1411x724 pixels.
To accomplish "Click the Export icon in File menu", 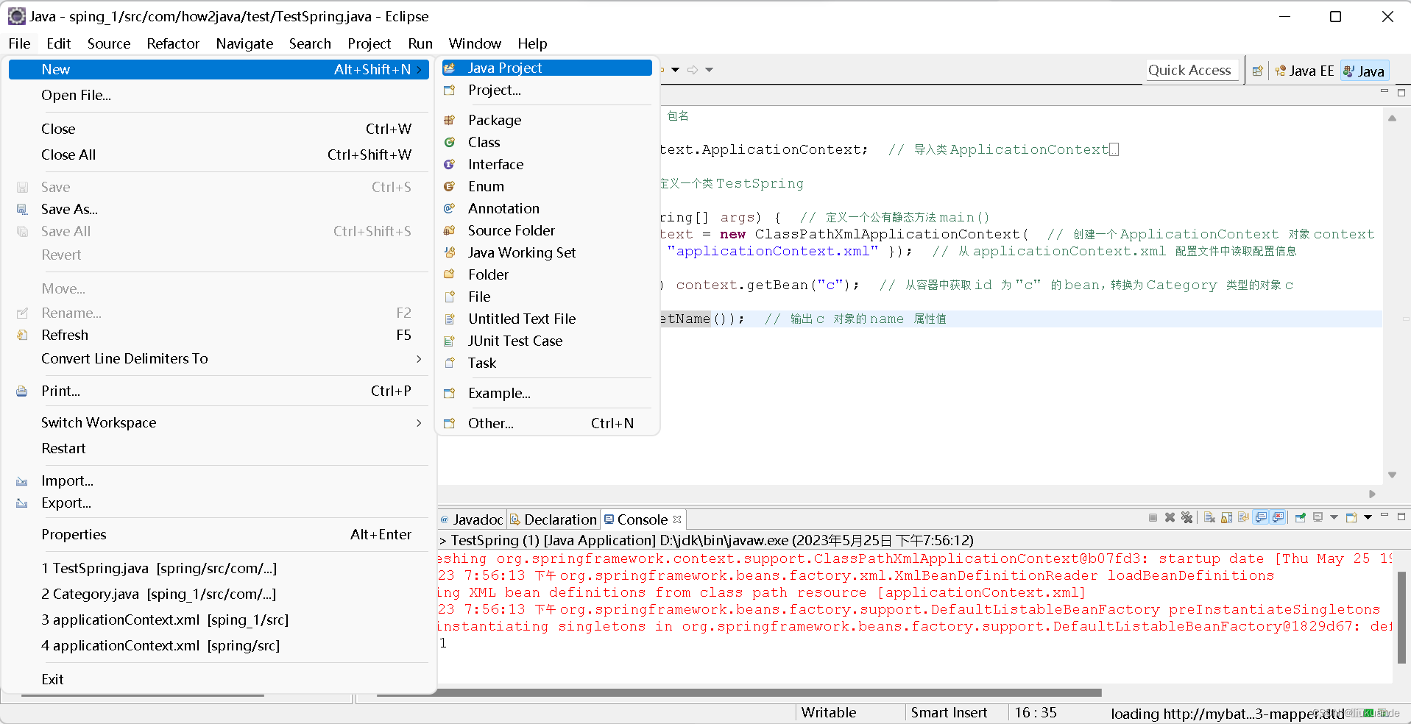I will click(22, 503).
